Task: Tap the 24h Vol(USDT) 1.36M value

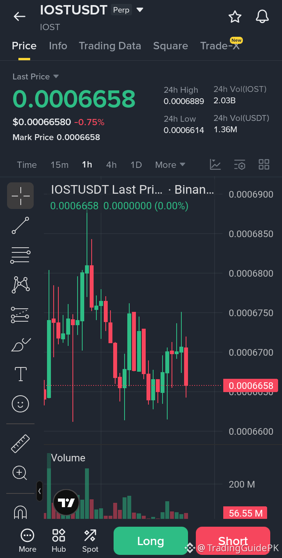Action: [x=225, y=130]
